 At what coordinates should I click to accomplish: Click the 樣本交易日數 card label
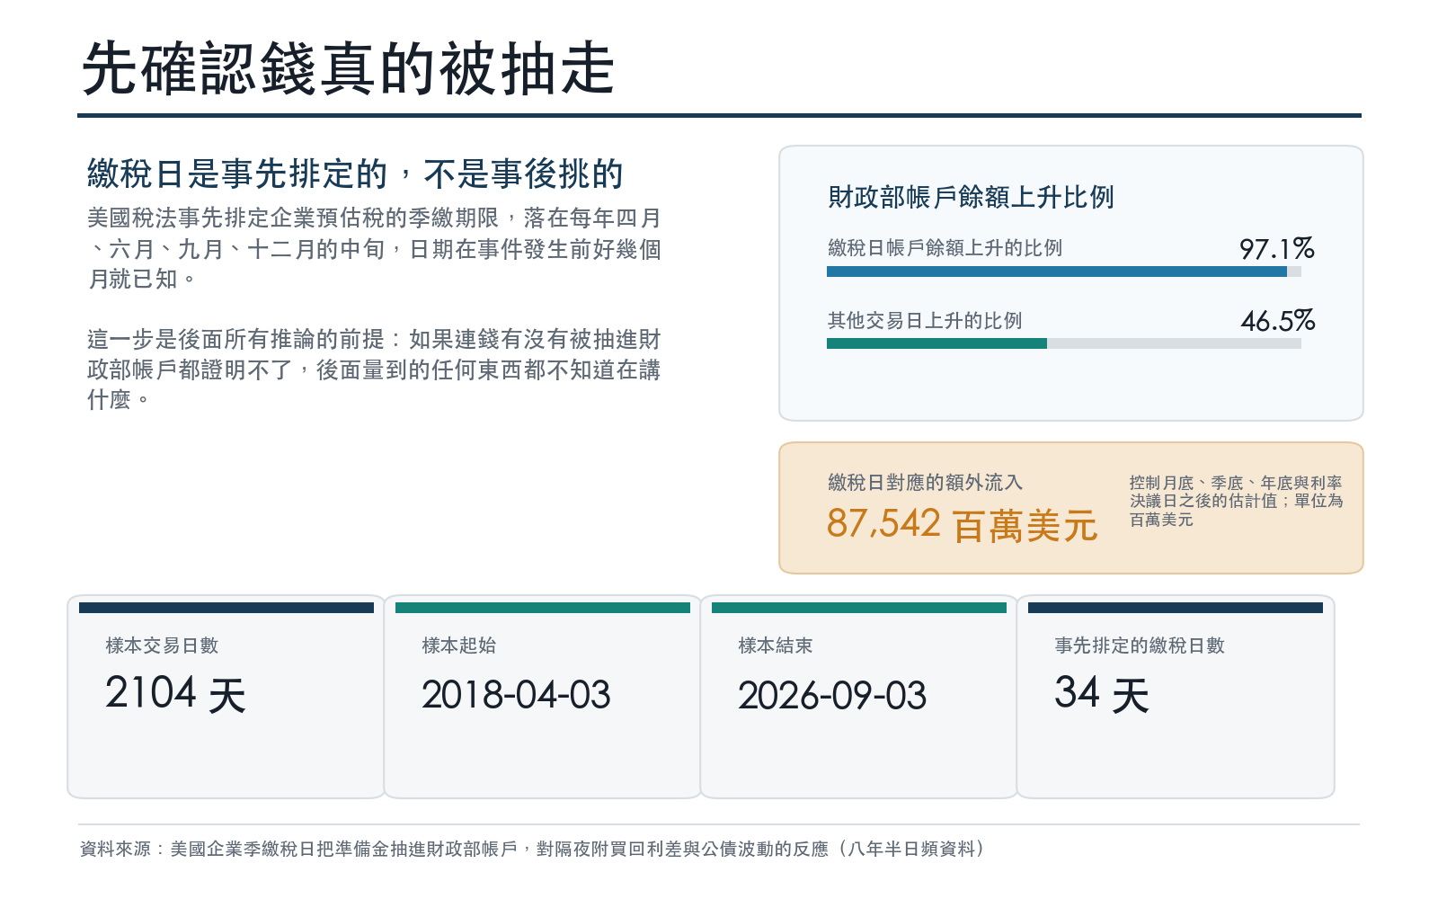pyautogui.click(x=162, y=645)
